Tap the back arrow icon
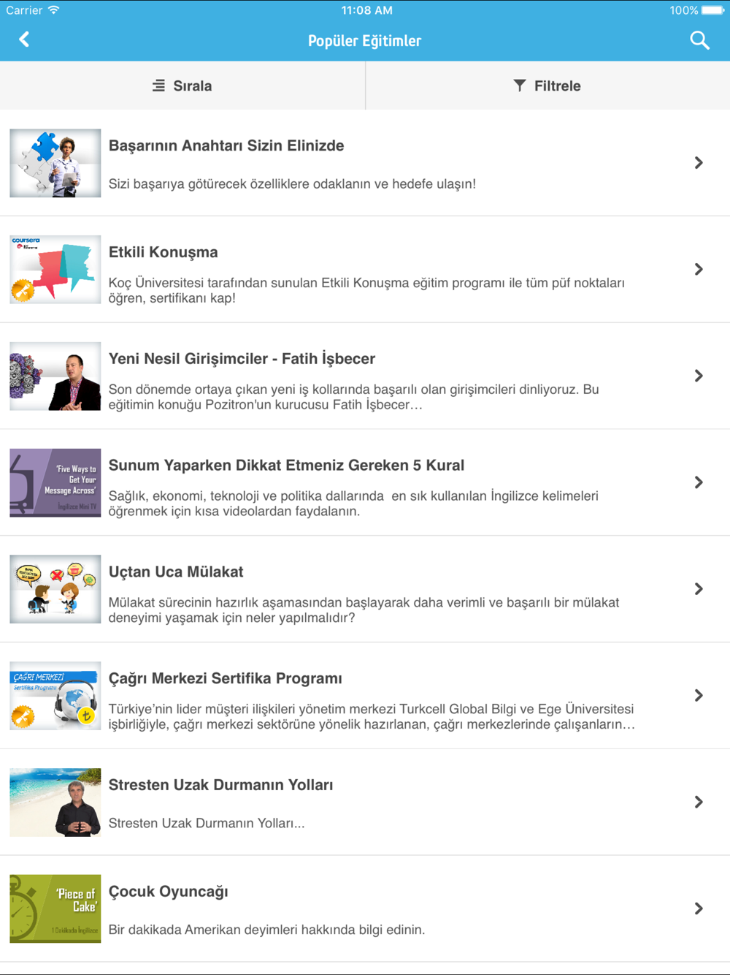The image size is (730, 975). point(24,39)
